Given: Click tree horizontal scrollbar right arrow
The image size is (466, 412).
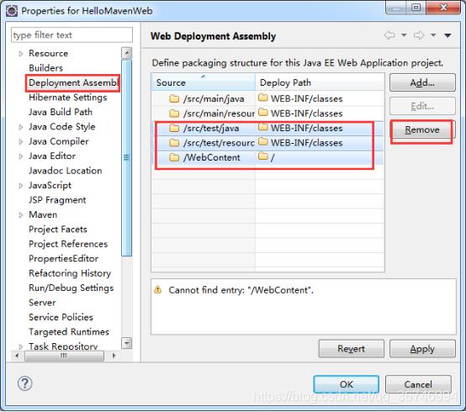Looking at the screenshot, I should tap(114, 356).
